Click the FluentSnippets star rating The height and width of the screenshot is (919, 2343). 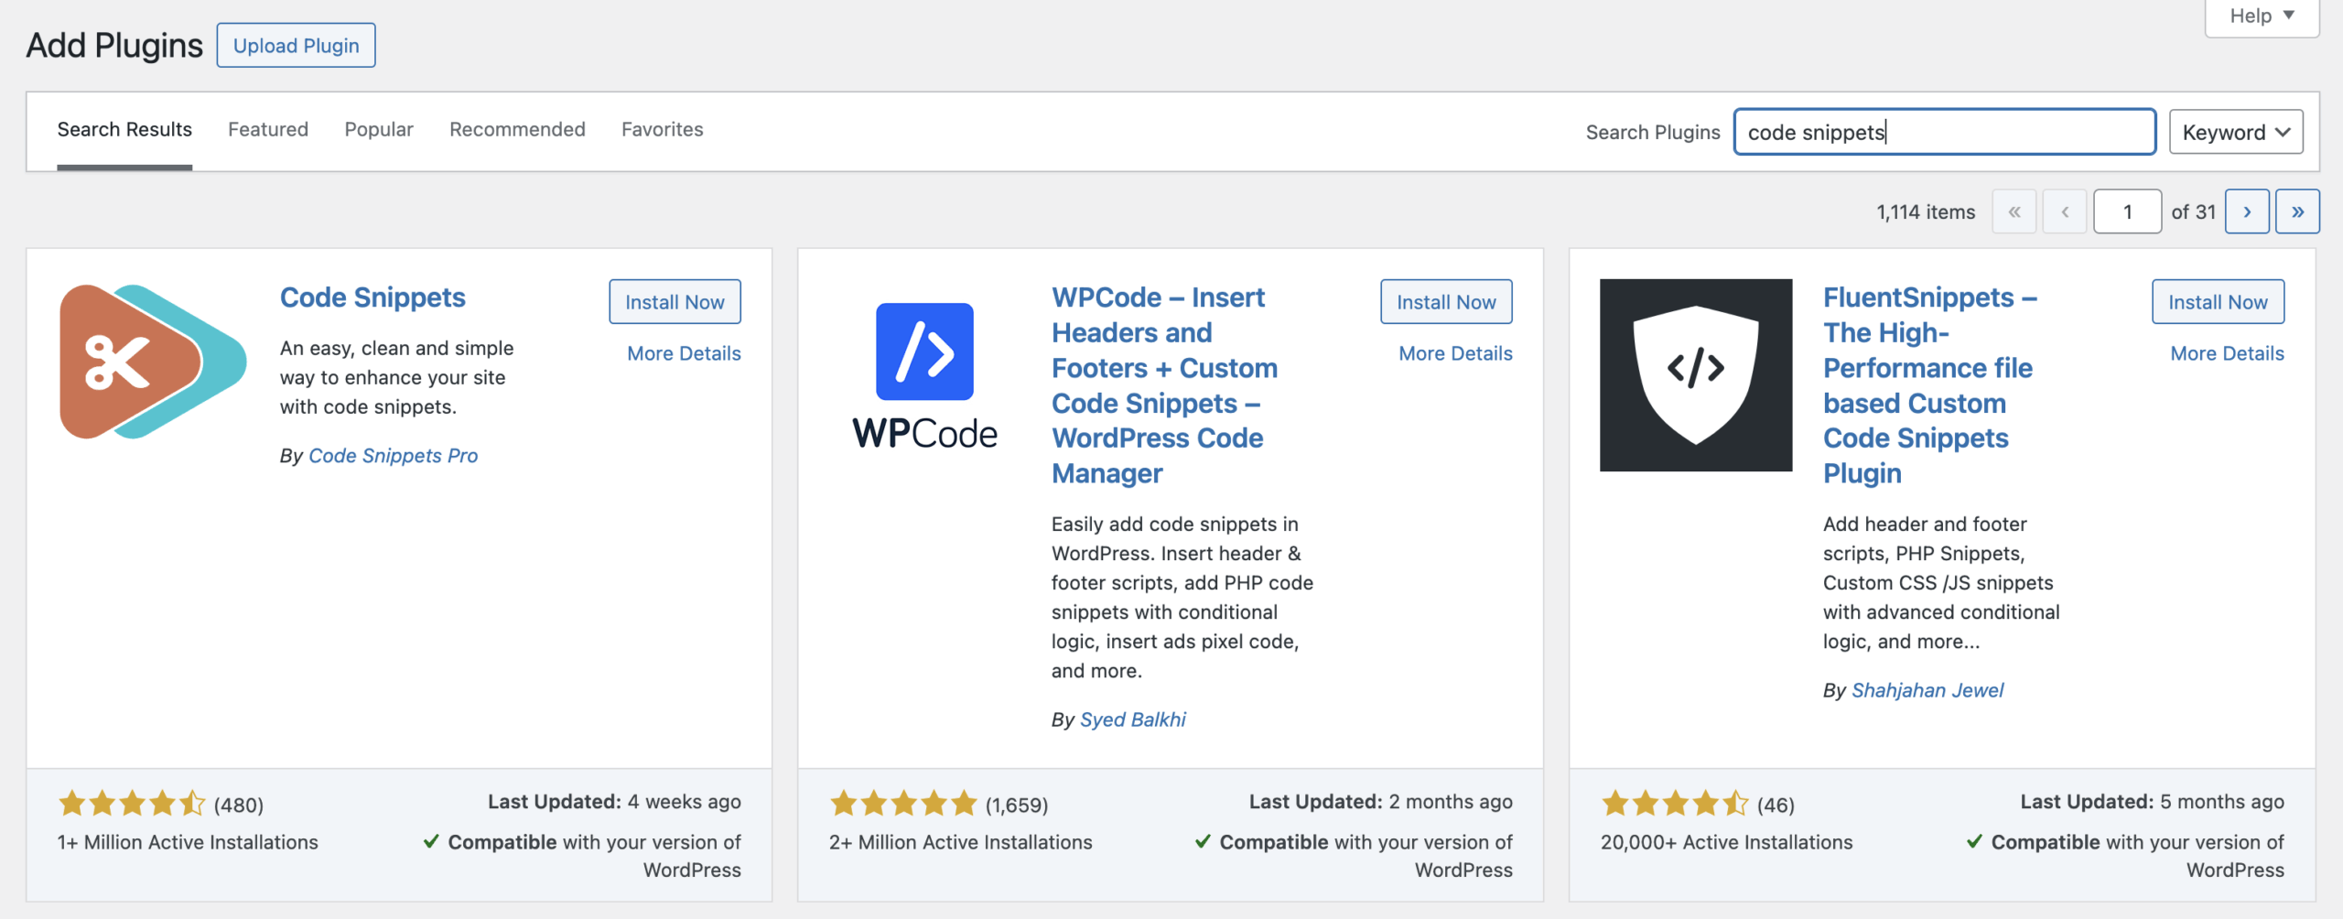click(1675, 805)
